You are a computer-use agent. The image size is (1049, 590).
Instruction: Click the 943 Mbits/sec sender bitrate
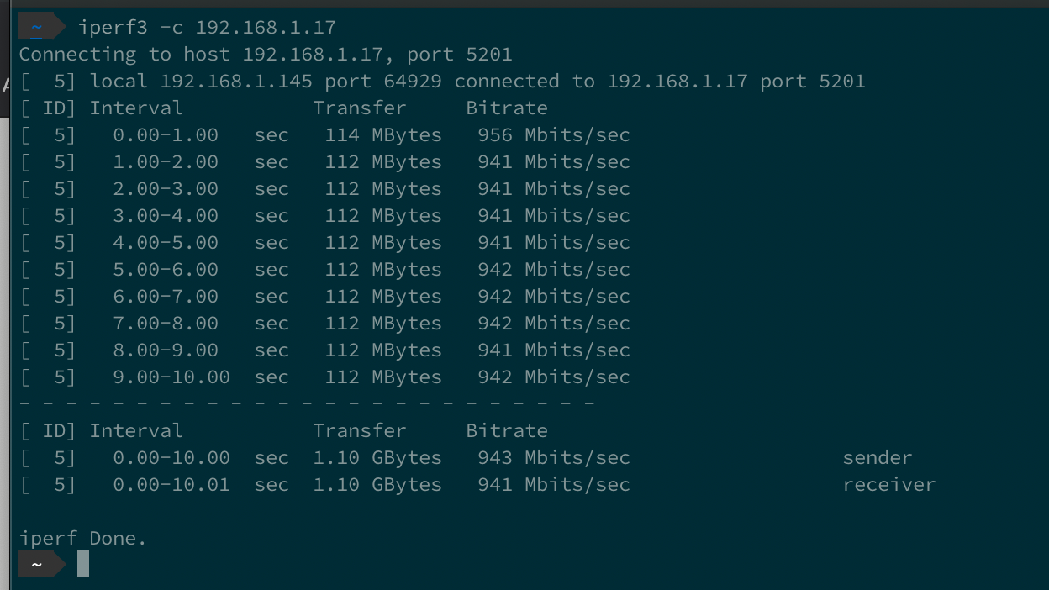point(554,458)
